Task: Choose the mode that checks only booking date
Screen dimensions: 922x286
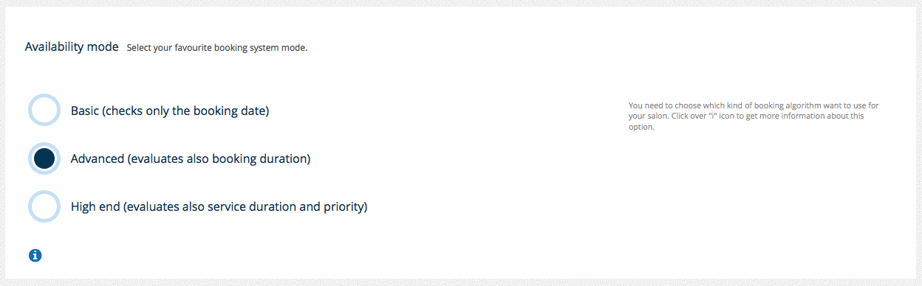Action: [44, 111]
